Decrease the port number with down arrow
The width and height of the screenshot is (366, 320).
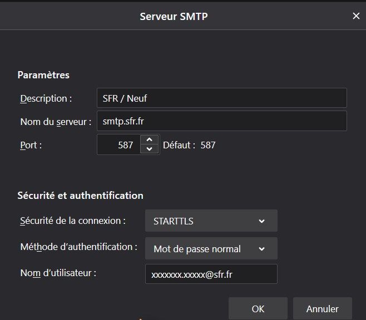click(x=149, y=149)
